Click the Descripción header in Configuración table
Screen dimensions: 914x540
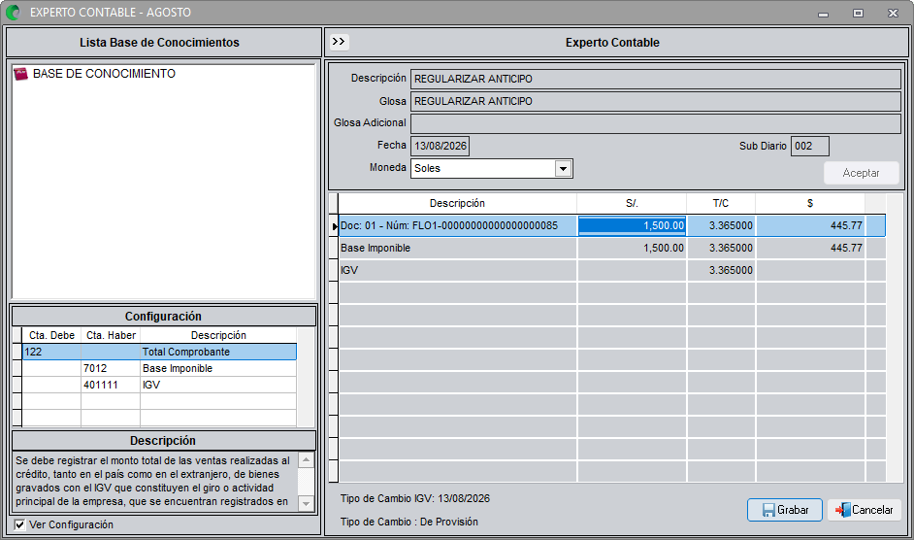pos(218,335)
